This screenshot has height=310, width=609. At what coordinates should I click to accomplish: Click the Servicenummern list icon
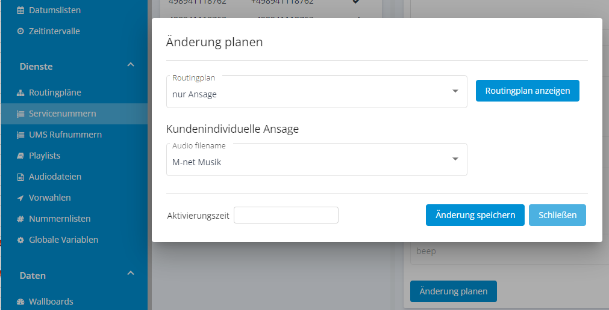click(20, 114)
